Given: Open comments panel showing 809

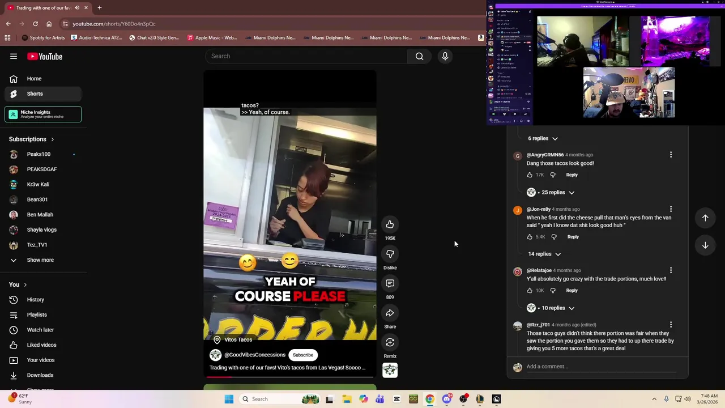Looking at the screenshot, I should 390,283.
